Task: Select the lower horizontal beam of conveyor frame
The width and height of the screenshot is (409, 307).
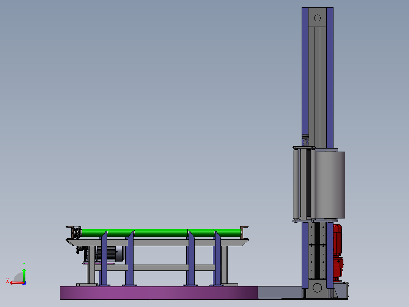Action: [155, 268]
